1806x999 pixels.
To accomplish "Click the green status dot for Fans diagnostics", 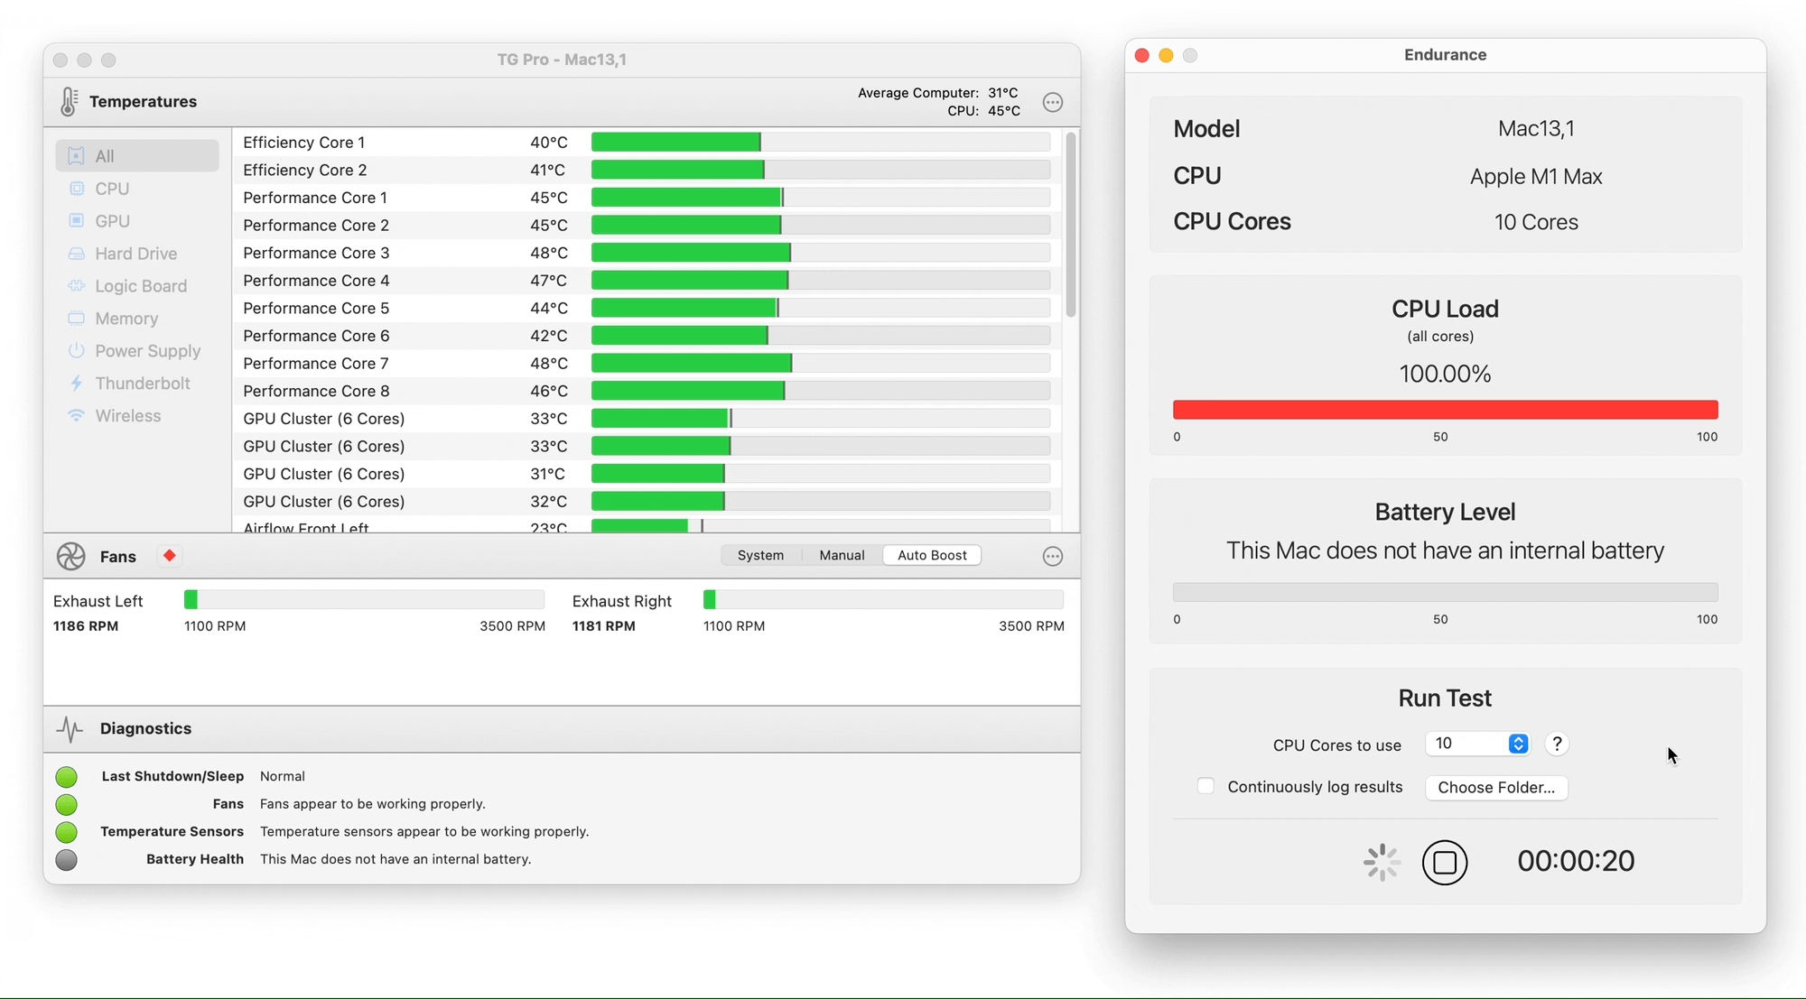I will [66, 804].
